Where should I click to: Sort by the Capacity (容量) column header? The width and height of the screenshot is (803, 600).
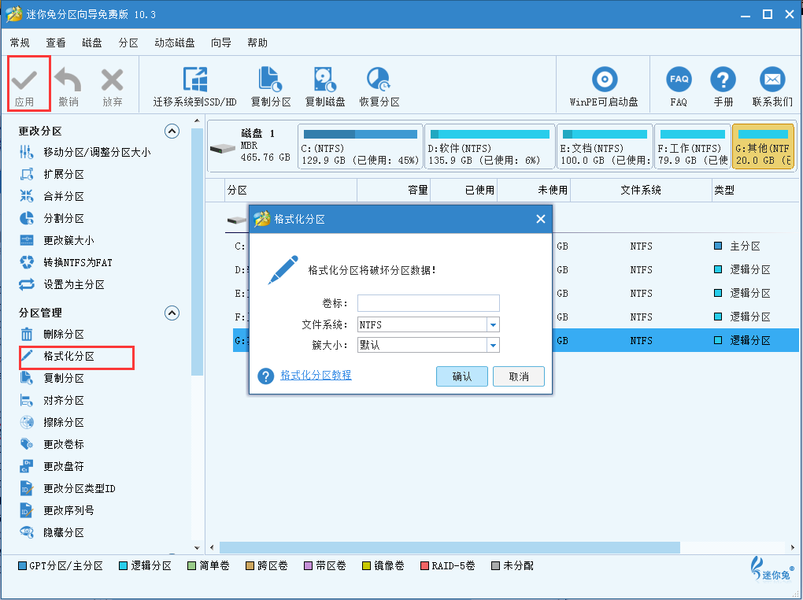(394, 190)
